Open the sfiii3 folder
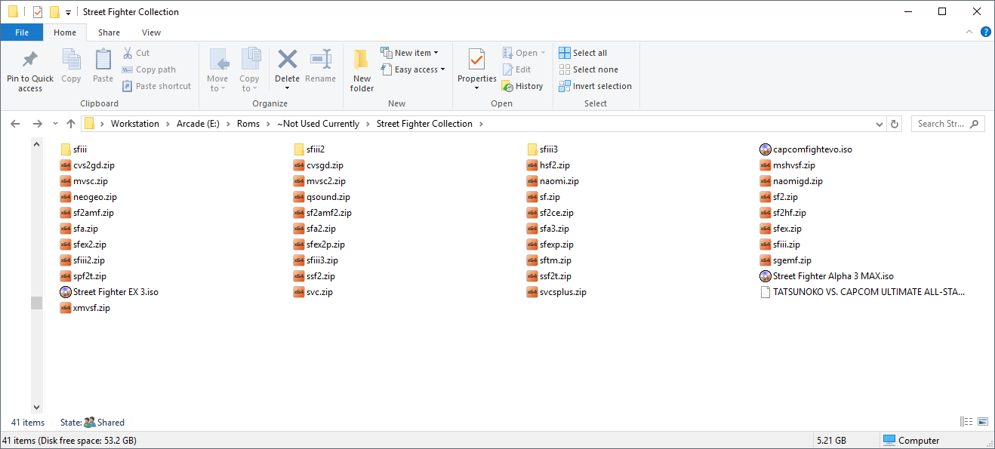 coord(543,149)
